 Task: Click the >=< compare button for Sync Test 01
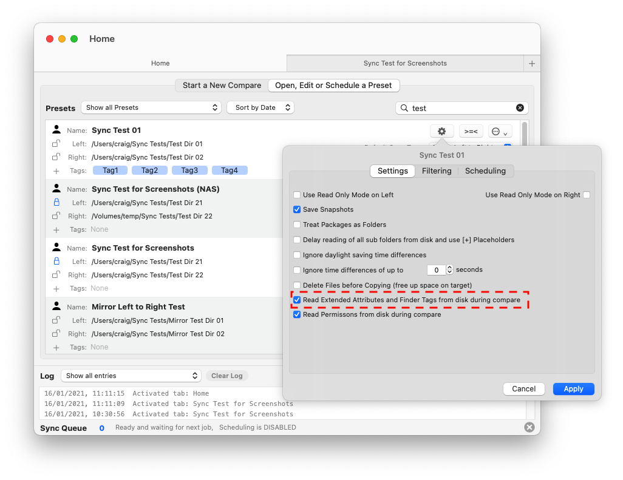(471, 131)
